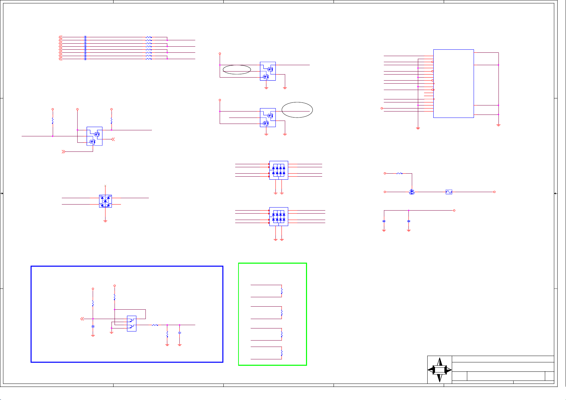Select the five-diode TVS array package
The width and height of the screenshot is (566, 400).
(x=105, y=201)
